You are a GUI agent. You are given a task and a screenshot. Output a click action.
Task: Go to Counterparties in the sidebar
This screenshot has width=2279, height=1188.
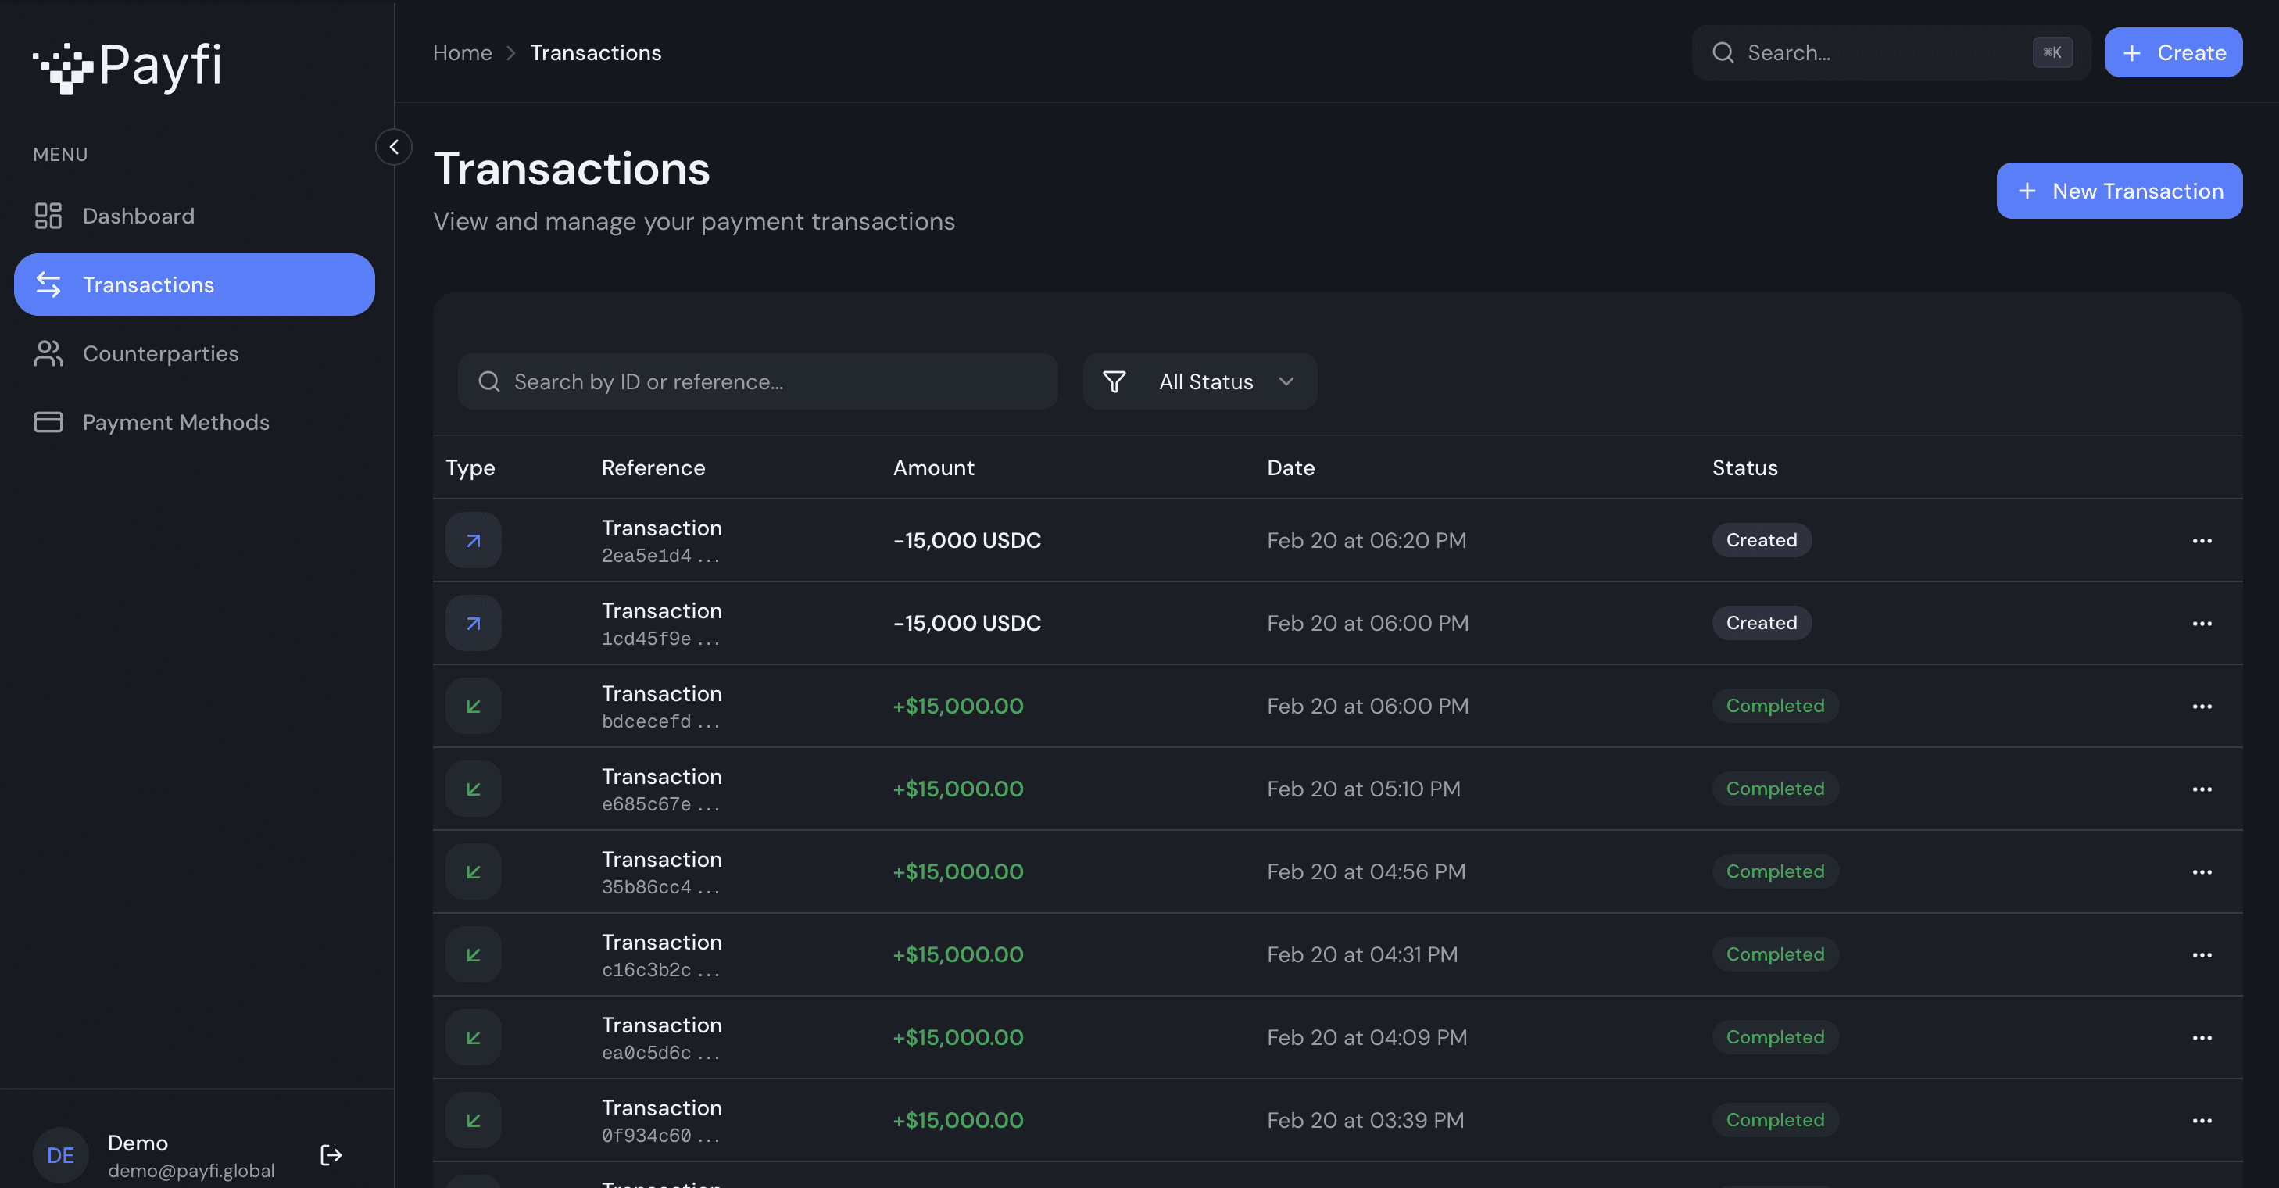coord(160,353)
